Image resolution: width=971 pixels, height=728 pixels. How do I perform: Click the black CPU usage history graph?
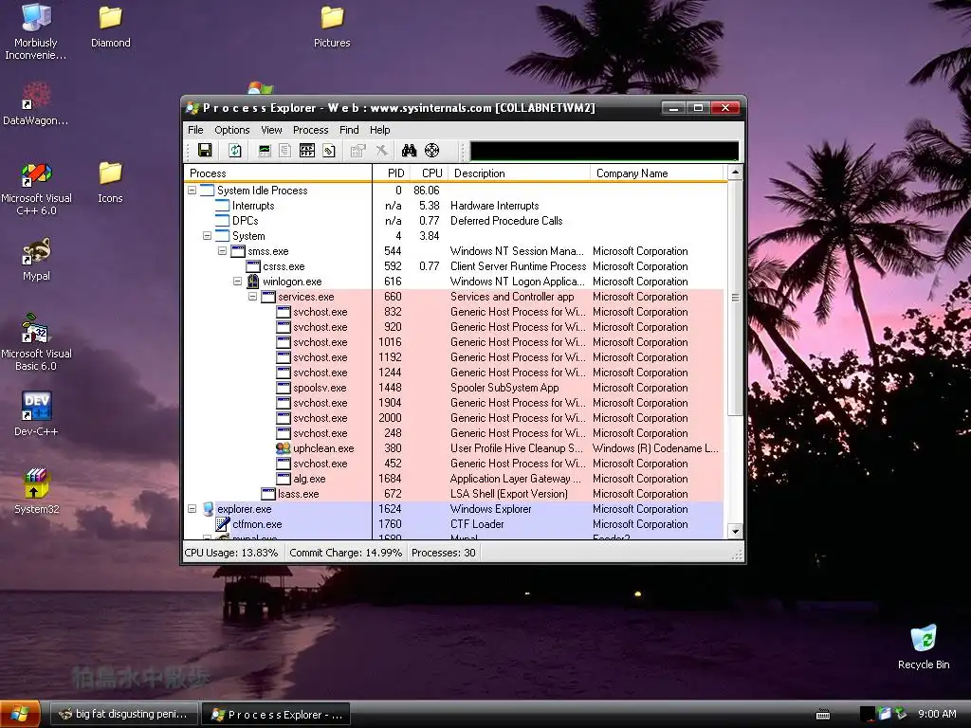pos(604,151)
